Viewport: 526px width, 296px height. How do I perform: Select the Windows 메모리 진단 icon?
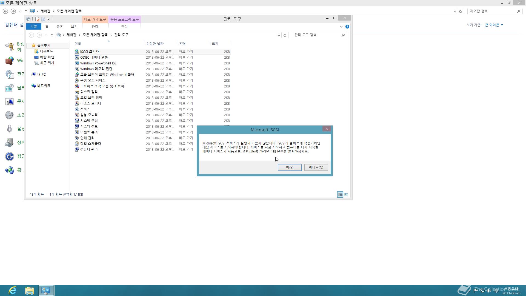77,69
